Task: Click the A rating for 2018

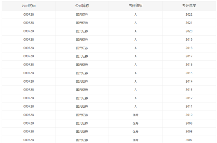Action: (136, 48)
